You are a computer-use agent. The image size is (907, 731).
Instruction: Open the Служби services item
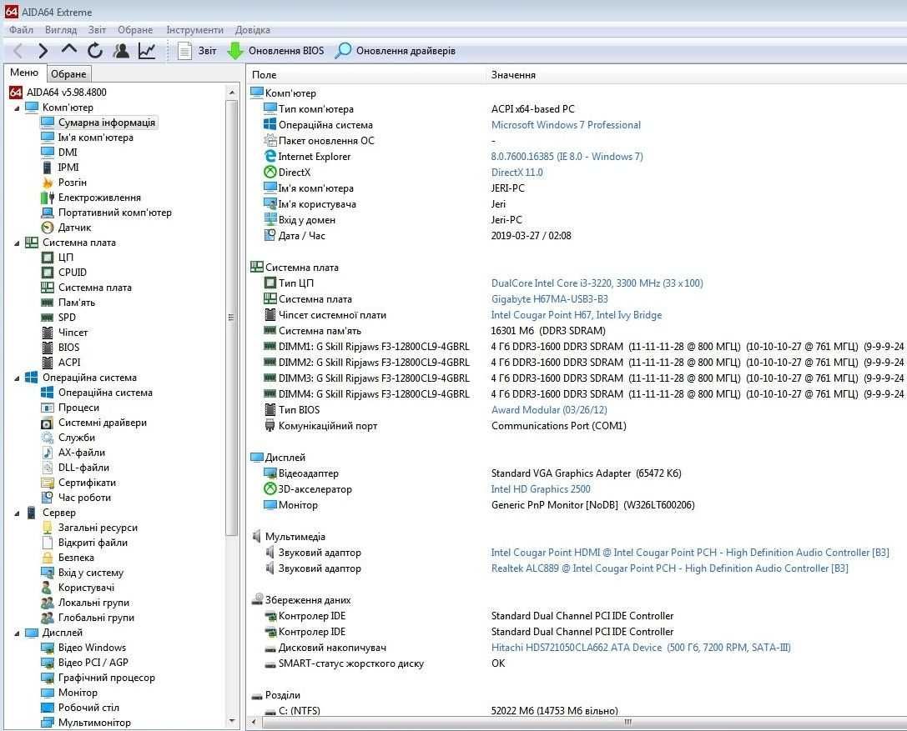coord(77,438)
